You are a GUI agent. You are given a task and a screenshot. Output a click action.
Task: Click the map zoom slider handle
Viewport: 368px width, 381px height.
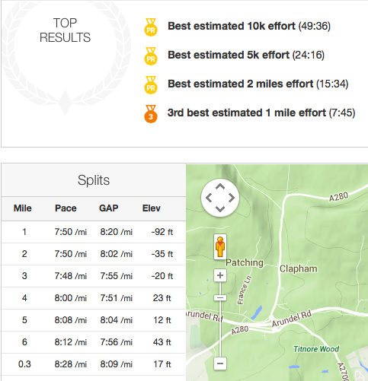[220, 297]
